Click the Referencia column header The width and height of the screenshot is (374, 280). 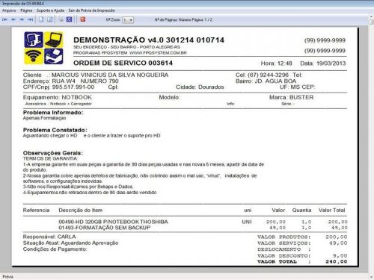[36, 211]
